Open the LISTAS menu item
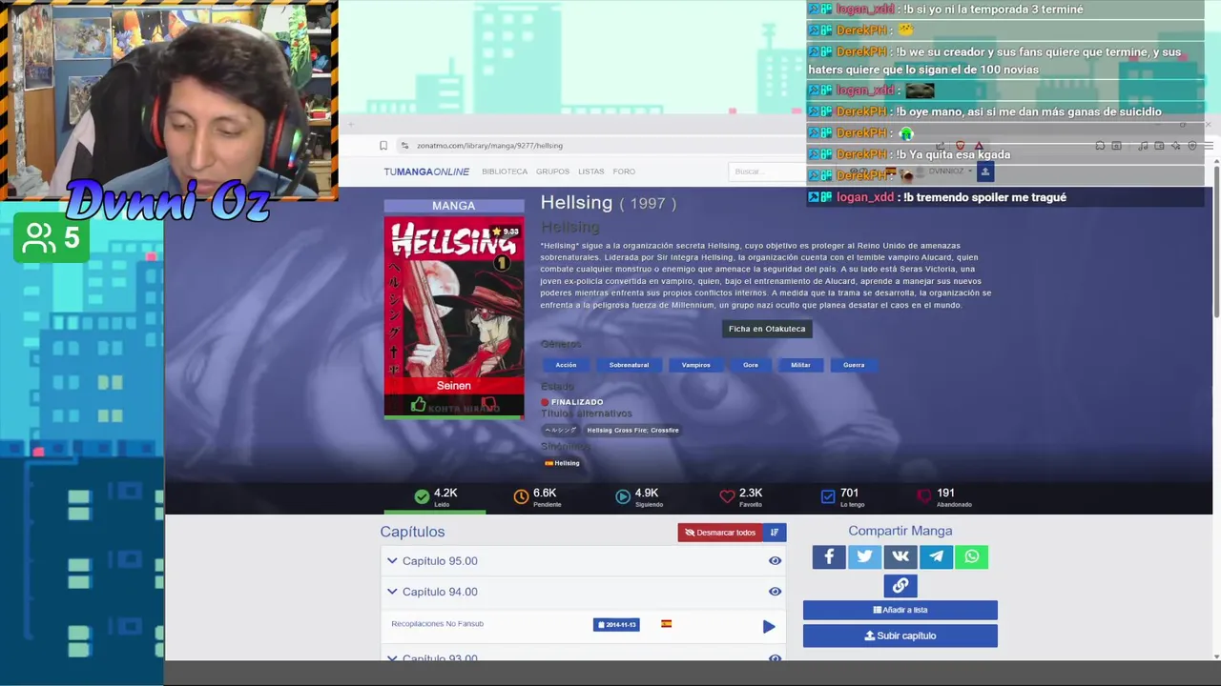Image resolution: width=1221 pixels, height=686 pixels. click(x=590, y=171)
